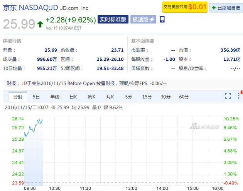Switch to 实时标准版 real-time version

click(113, 19)
